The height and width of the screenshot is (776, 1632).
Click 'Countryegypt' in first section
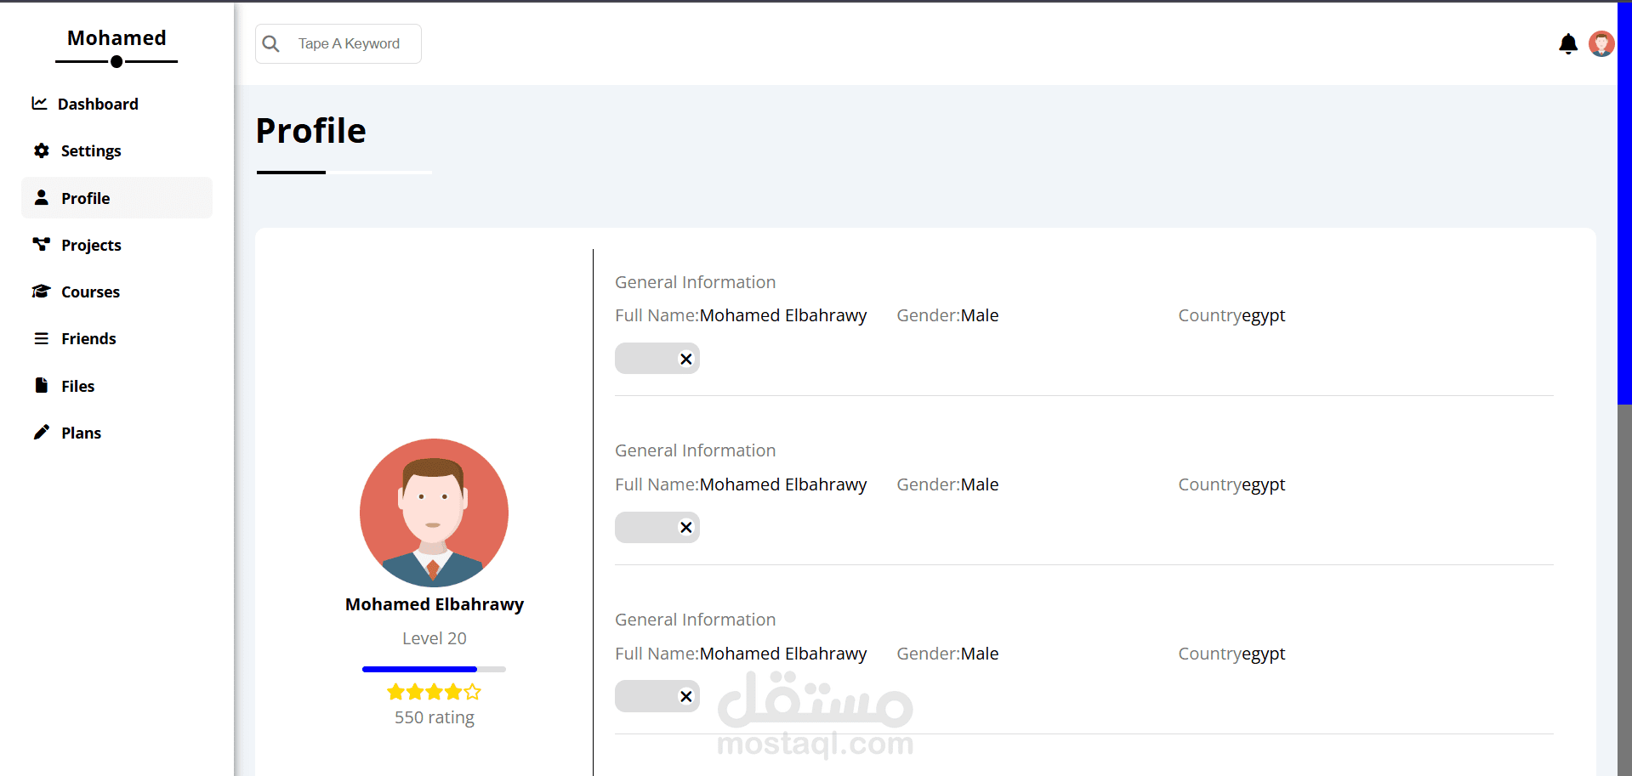click(x=1231, y=315)
